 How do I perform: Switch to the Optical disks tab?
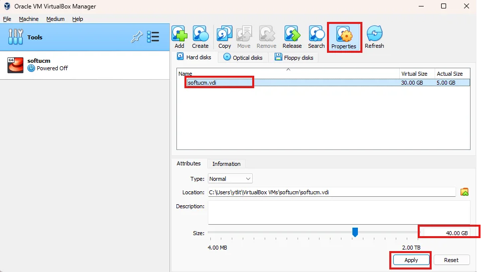pos(243,57)
